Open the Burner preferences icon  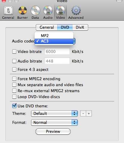click(x=23, y=10)
